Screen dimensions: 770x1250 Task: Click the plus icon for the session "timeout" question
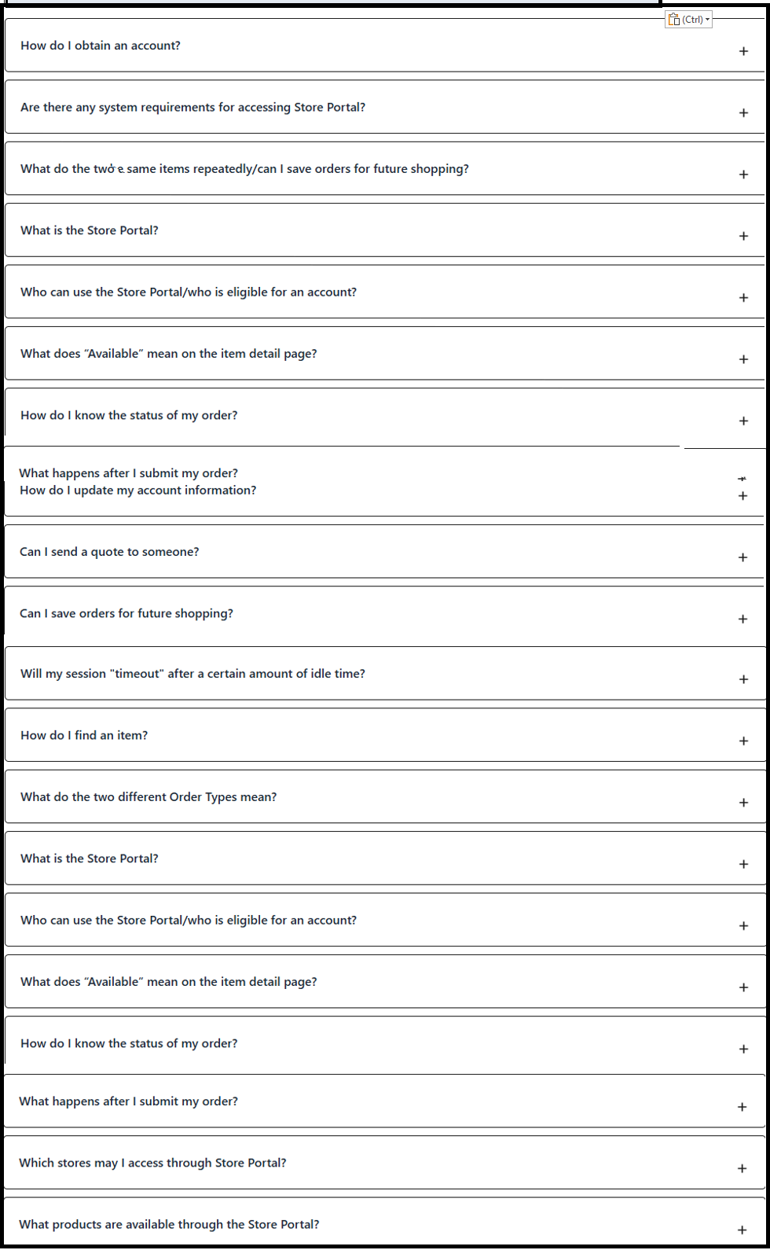(743, 679)
